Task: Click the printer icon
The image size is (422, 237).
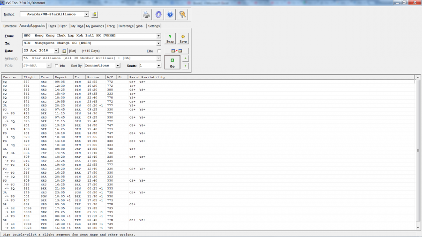Action: [147, 15]
